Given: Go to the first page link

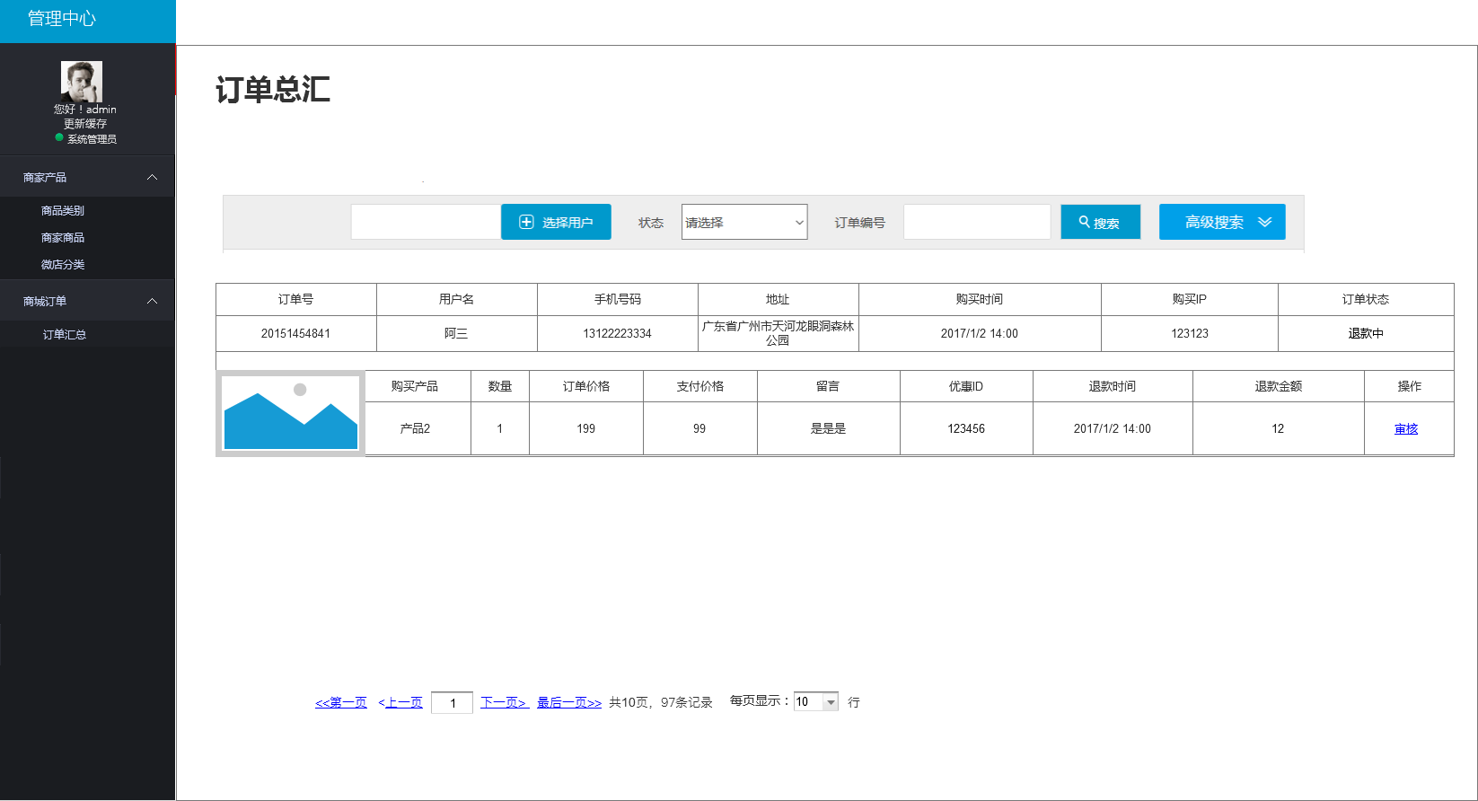Looking at the screenshot, I should [341, 702].
